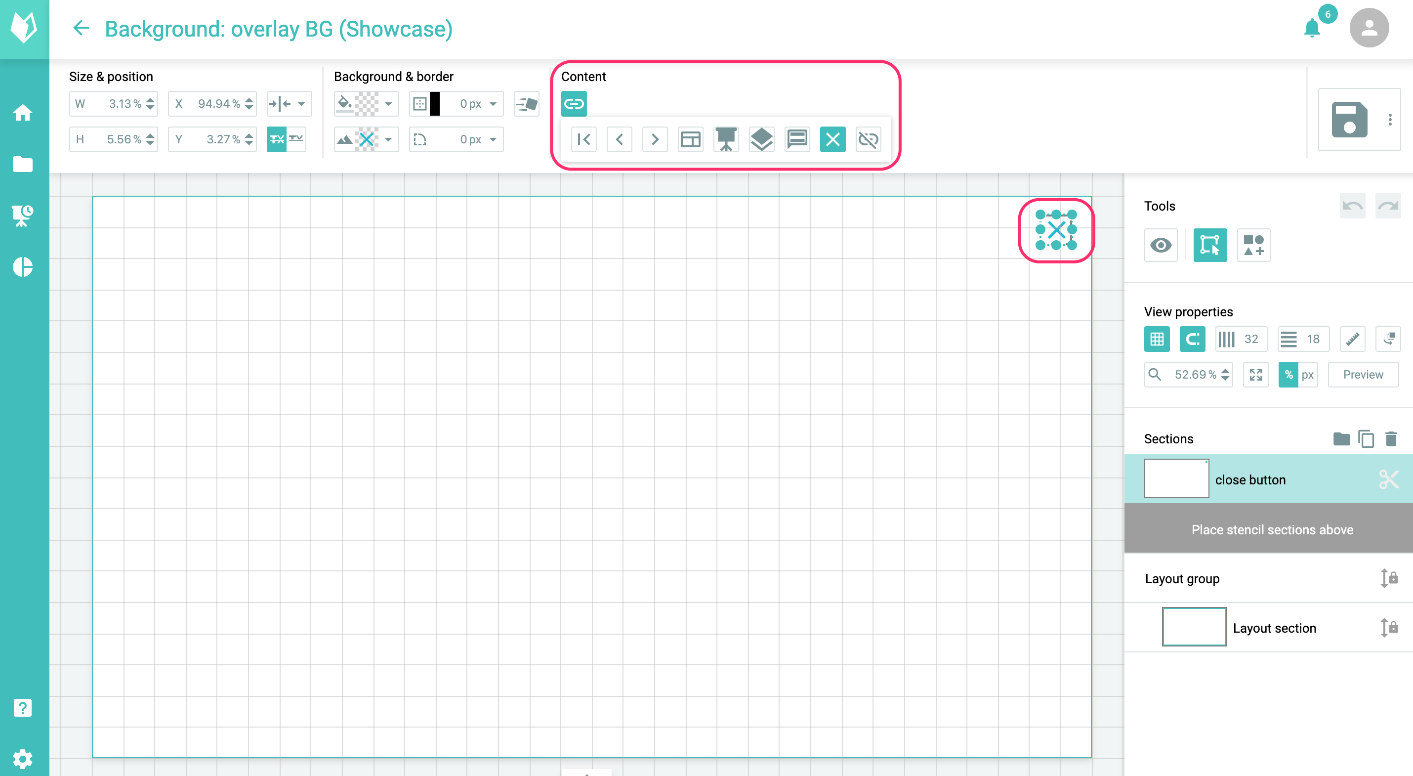Screen dimensions: 1413x776
Task: Click the W width stepper arrows
Action: coord(150,104)
